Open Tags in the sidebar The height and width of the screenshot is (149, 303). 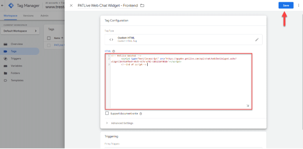coord(14,51)
